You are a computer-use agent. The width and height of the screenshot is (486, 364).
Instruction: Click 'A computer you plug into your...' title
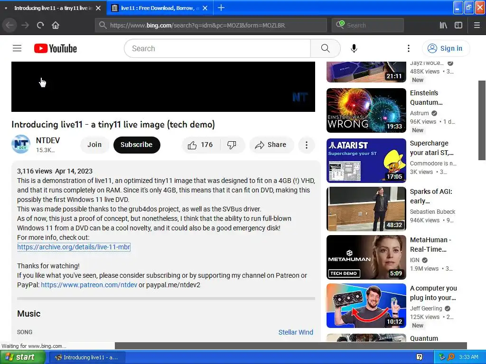click(x=433, y=292)
